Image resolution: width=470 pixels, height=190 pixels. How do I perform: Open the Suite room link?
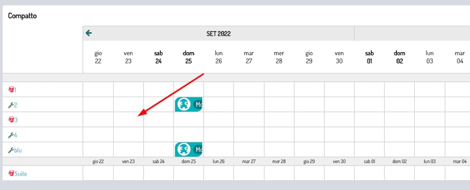click(x=21, y=174)
